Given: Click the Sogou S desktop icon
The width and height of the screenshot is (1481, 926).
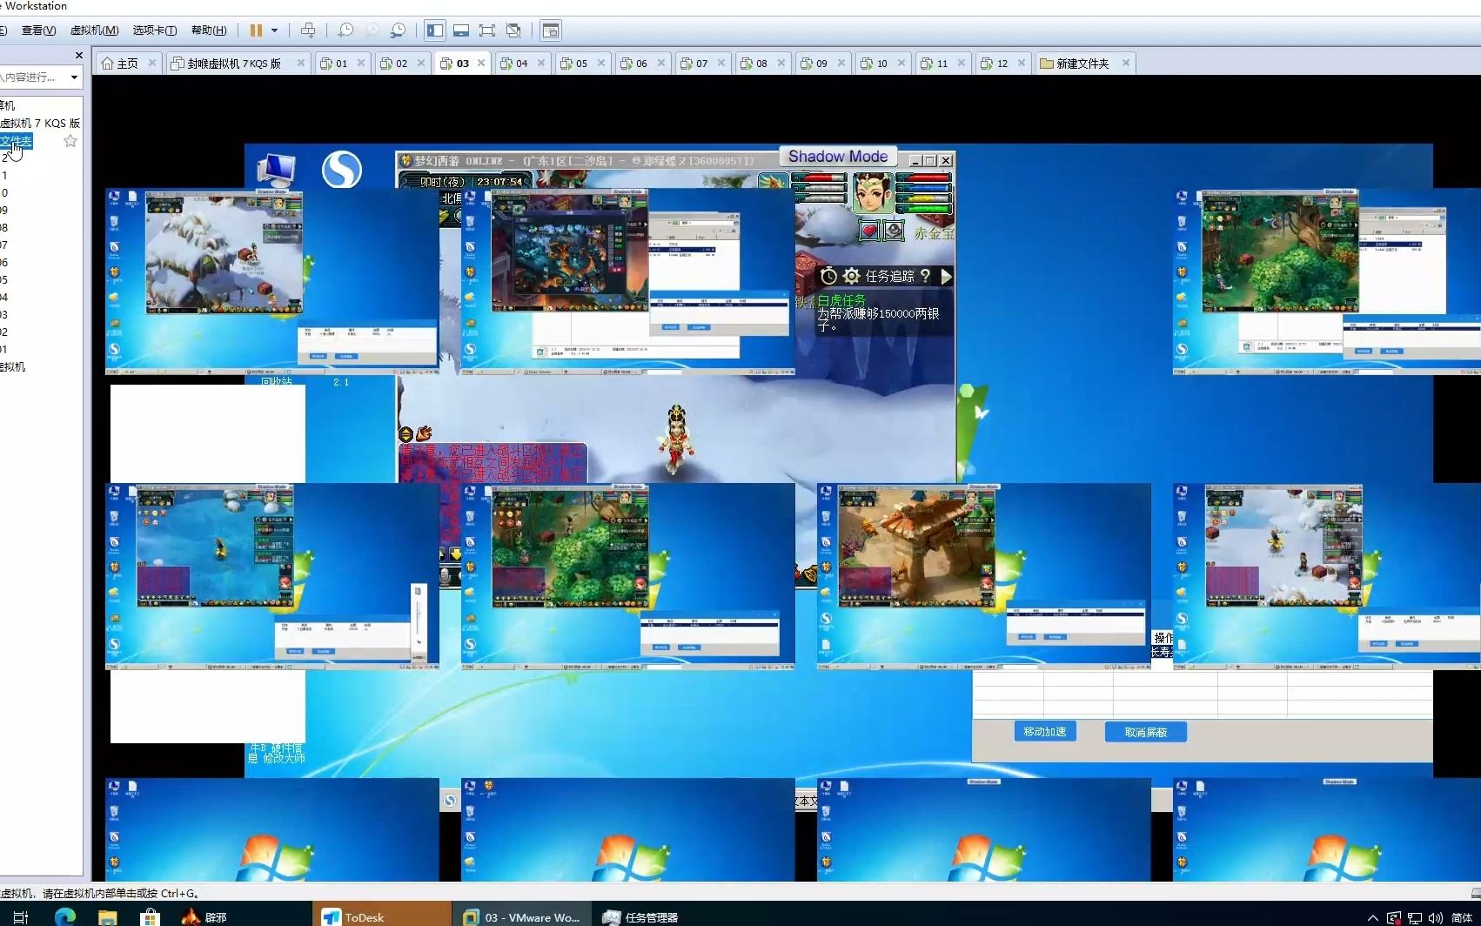Looking at the screenshot, I should click(341, 169).
